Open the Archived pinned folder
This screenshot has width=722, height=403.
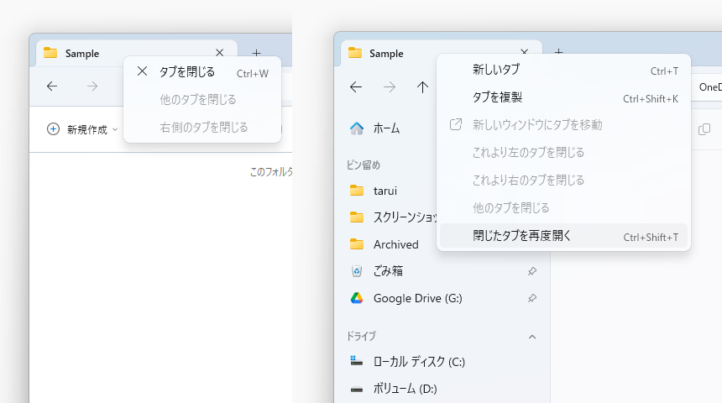(396, 244)
